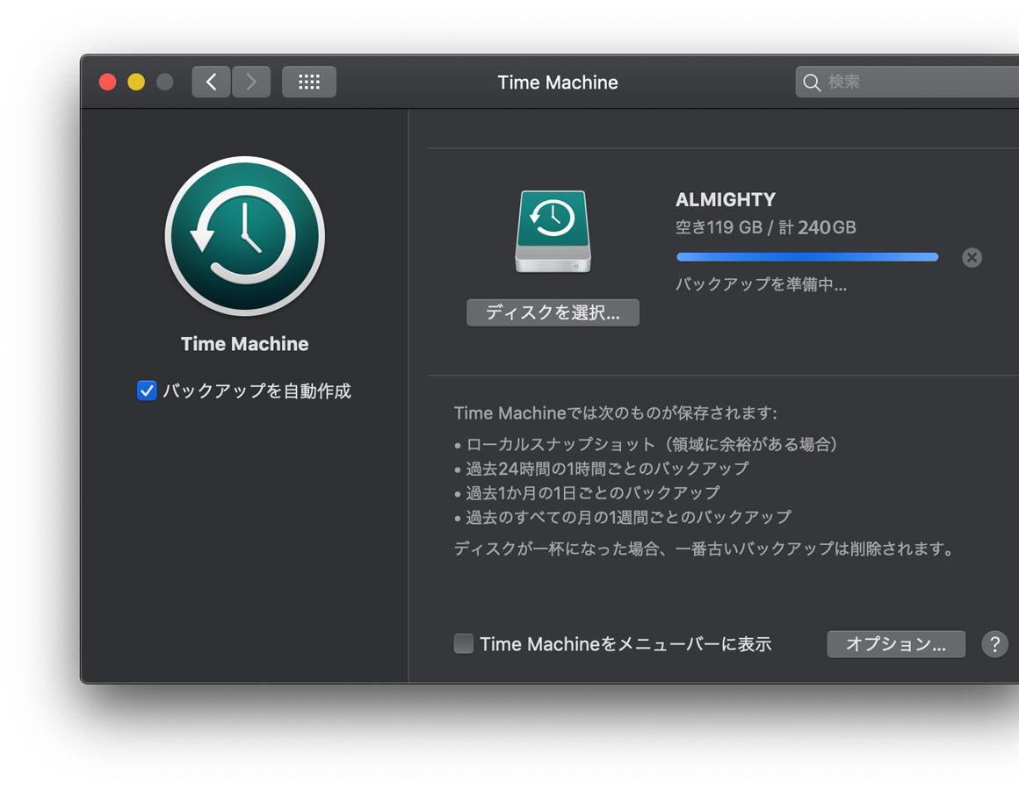Click the large Time Machine clock logo

pos(245,236)
